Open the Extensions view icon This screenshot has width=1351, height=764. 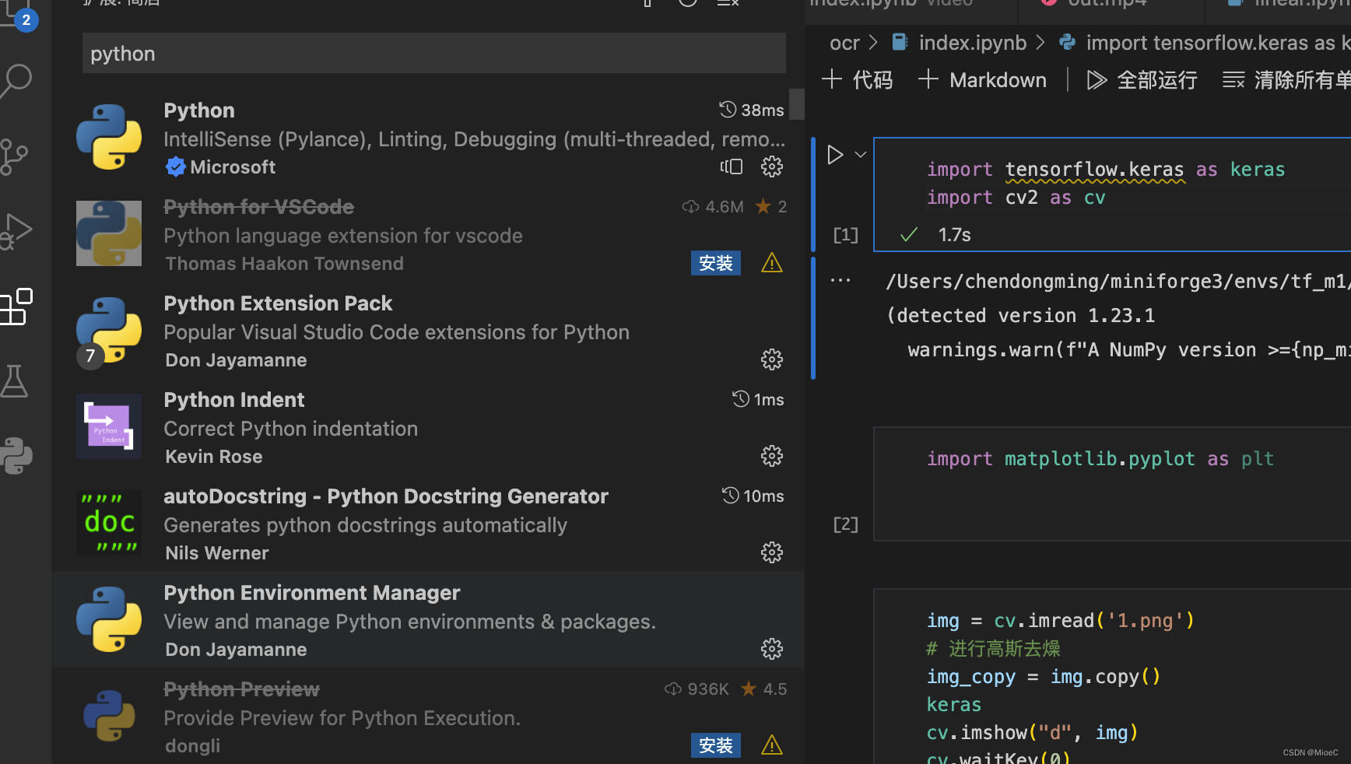point(16,307)
